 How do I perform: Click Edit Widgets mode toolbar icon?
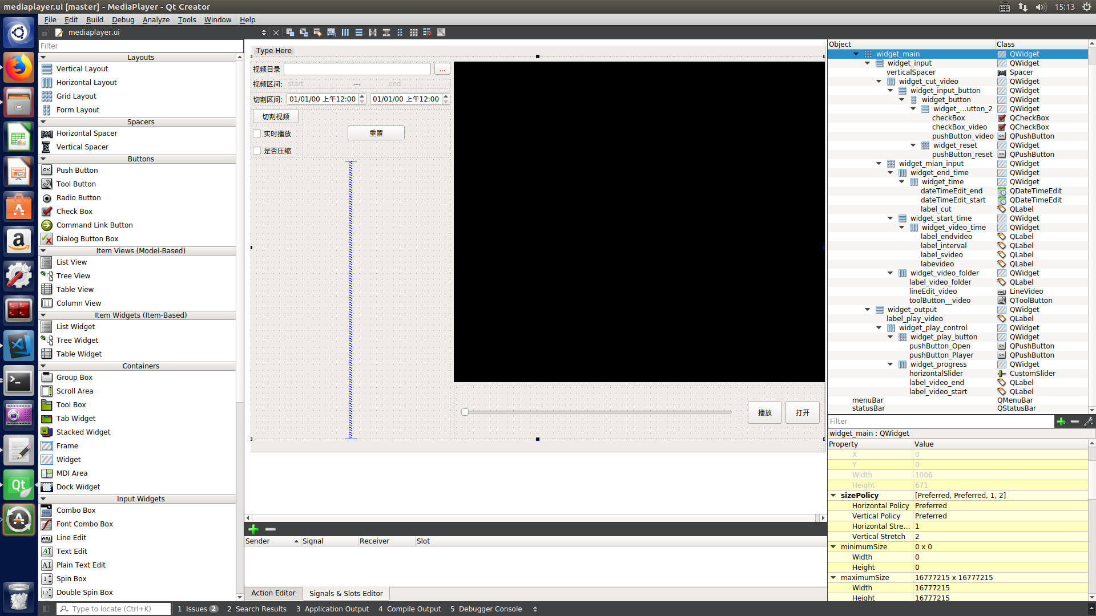click(290, 33)
